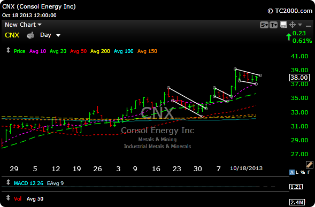Screen dimensions: 315x207
Task: Click the cash register icon beside CNX
Action: [30, 35]
